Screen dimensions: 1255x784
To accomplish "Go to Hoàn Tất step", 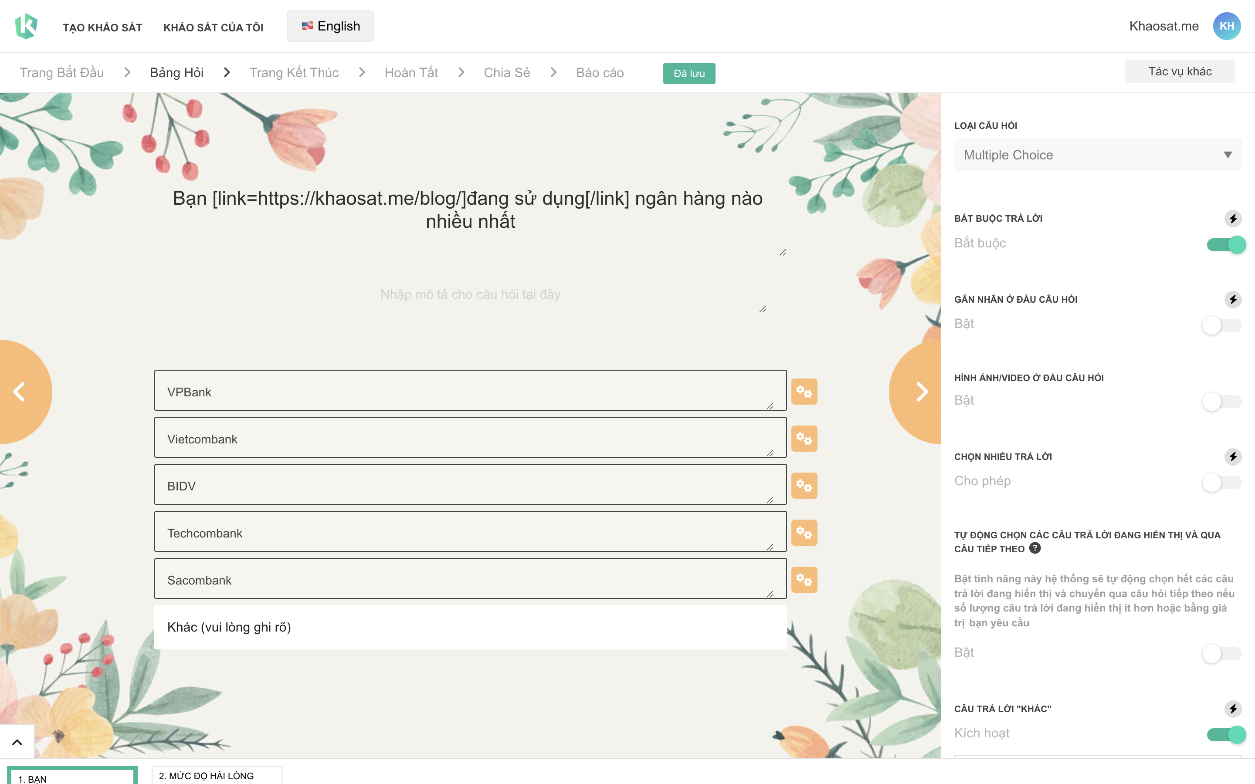I will [x=411, y=73].
